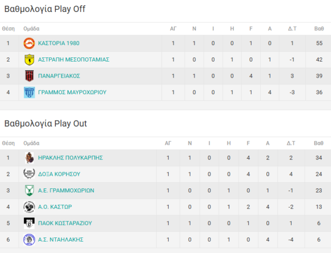Viewport: 331px width, 253px height.
Task: Click the ΓΡΑΜΜΟΣ ΜΑΥΡΟΧΩΡΙΟΥ team logo
Action: pos(29,93)
